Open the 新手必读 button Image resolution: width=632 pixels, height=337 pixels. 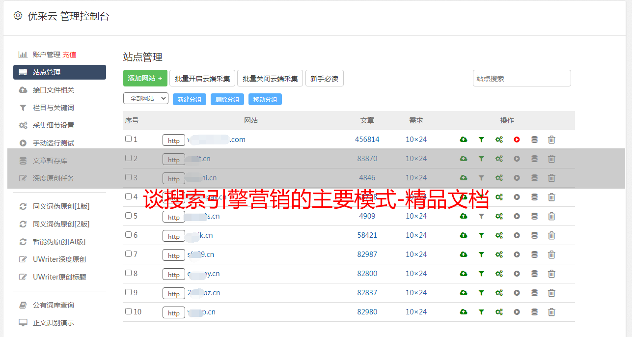click(x=324, y=78)
